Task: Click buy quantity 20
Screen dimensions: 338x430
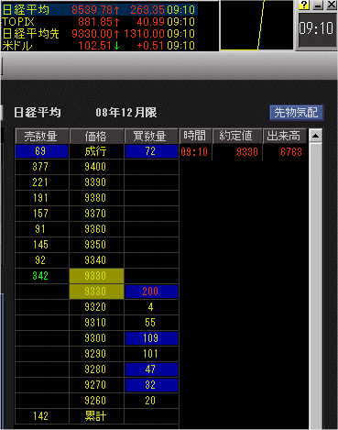Action: (x=151, y=401)
